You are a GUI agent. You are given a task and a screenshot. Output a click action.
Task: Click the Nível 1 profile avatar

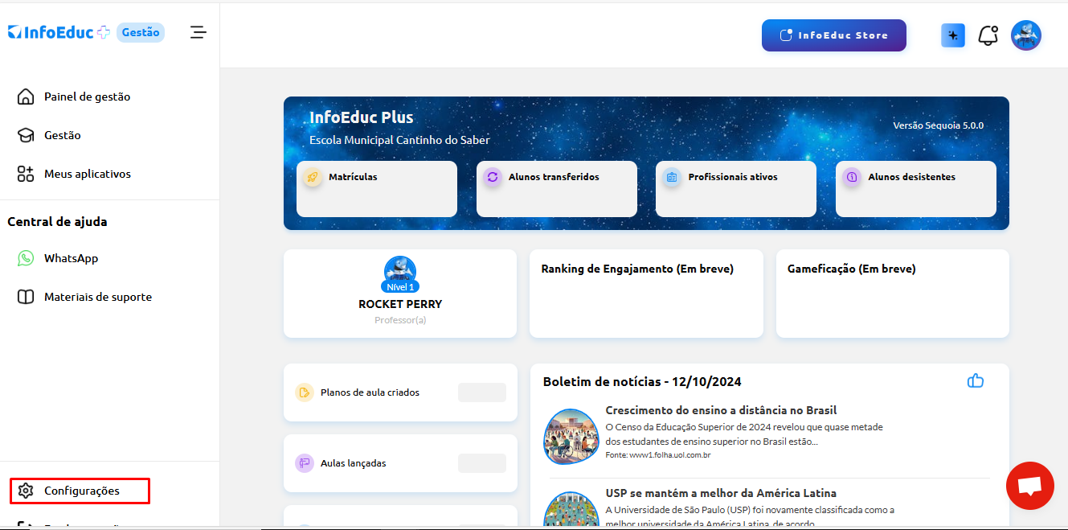click(x=400, y=273)
